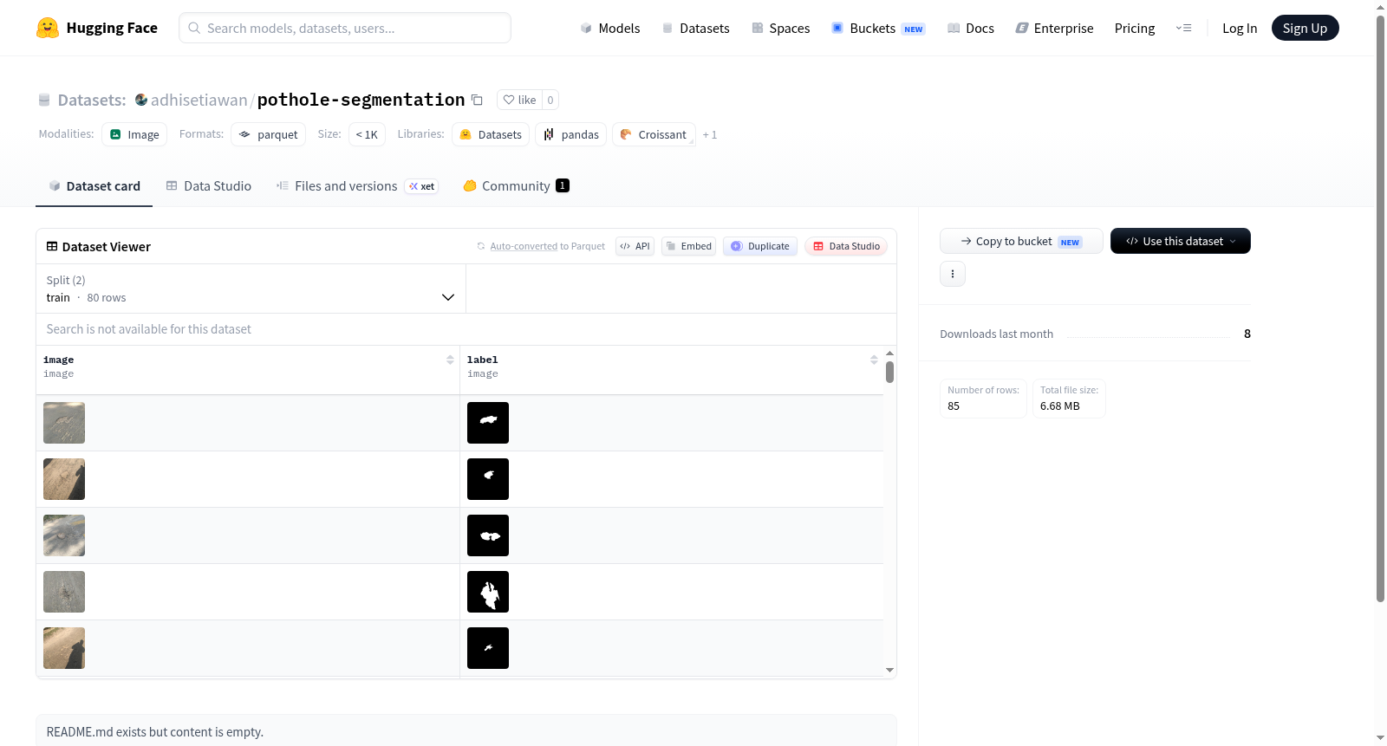Click the Croissant library tag

click(654, 134)
